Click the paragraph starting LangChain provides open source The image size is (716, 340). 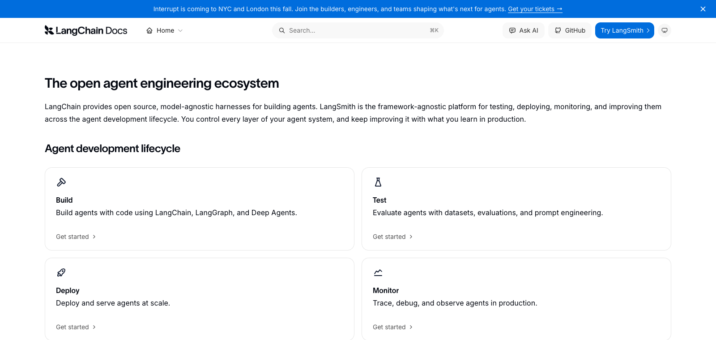pos(353,113)
